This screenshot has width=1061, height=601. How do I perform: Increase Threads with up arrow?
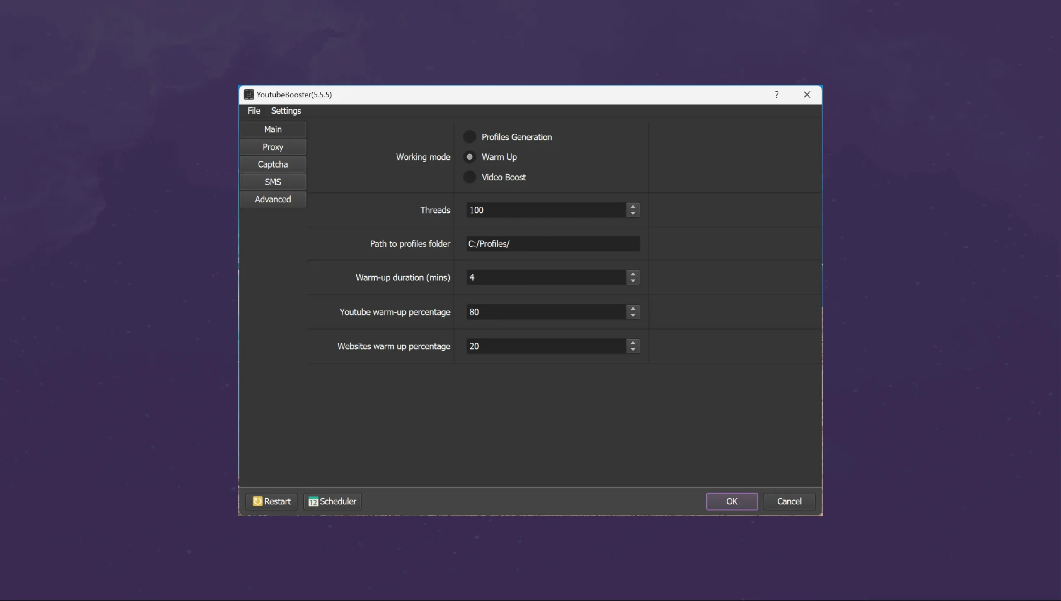coord(632,206)
